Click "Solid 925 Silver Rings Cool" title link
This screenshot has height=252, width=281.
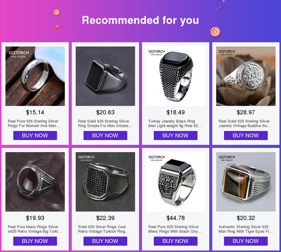click(103, 229)
